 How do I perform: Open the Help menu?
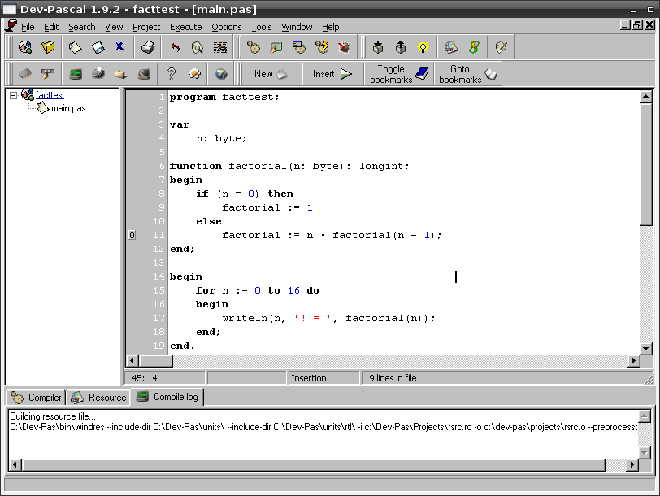point(331,27)
